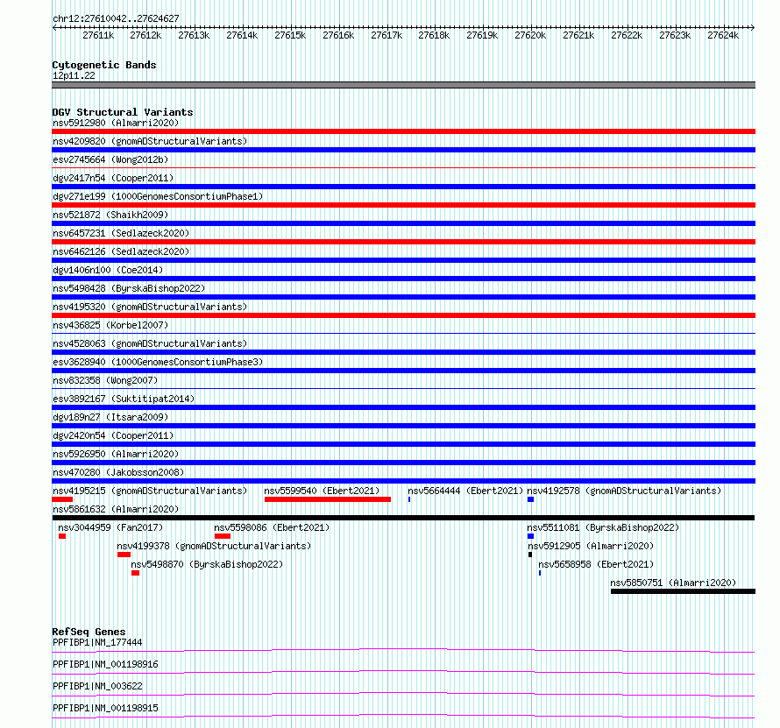This screenshot has height=728, width=780.
Task: Select variant nsv5861632 (Almarri2020)
Action: coord(116,509)
